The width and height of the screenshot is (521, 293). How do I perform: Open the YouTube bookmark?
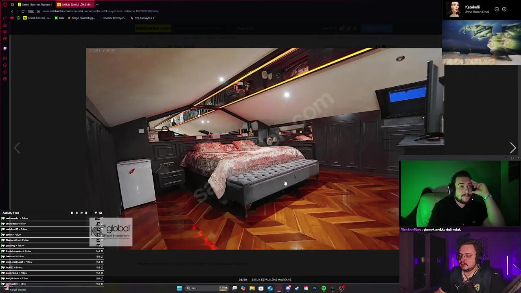12,18
